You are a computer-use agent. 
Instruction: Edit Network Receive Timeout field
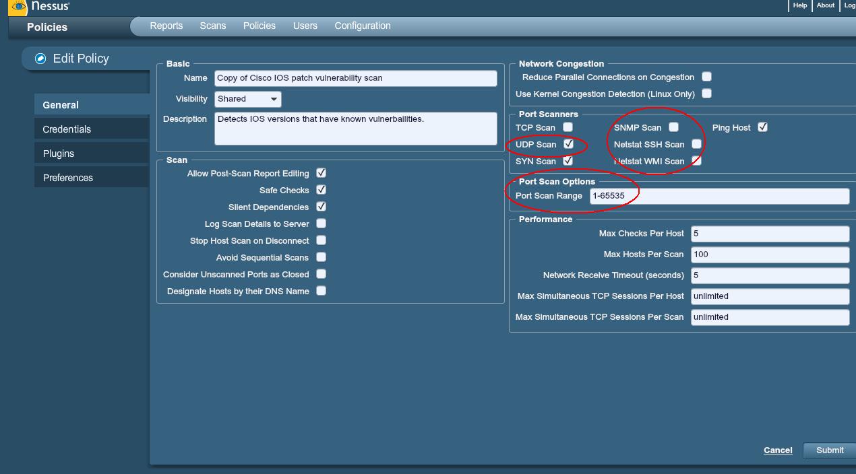(770, 275)
